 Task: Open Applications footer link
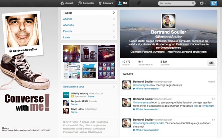click(100, 125)
